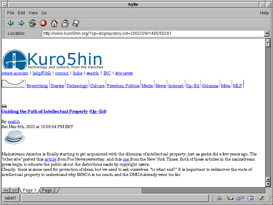Open the search link

pos(92,73)
